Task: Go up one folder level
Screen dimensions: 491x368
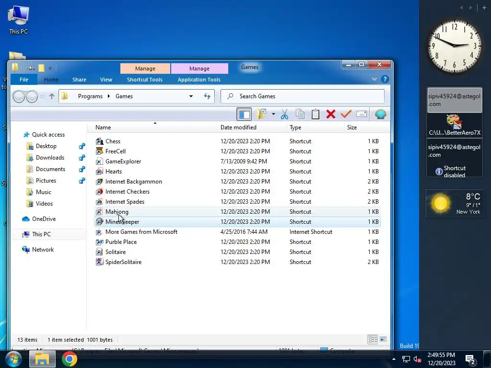Action: [52, 96]
